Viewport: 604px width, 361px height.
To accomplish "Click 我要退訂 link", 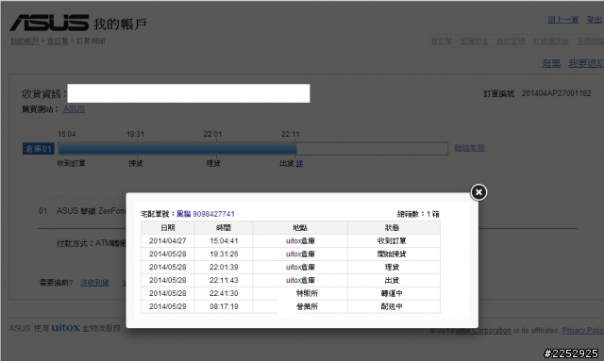I will [586, 63].
